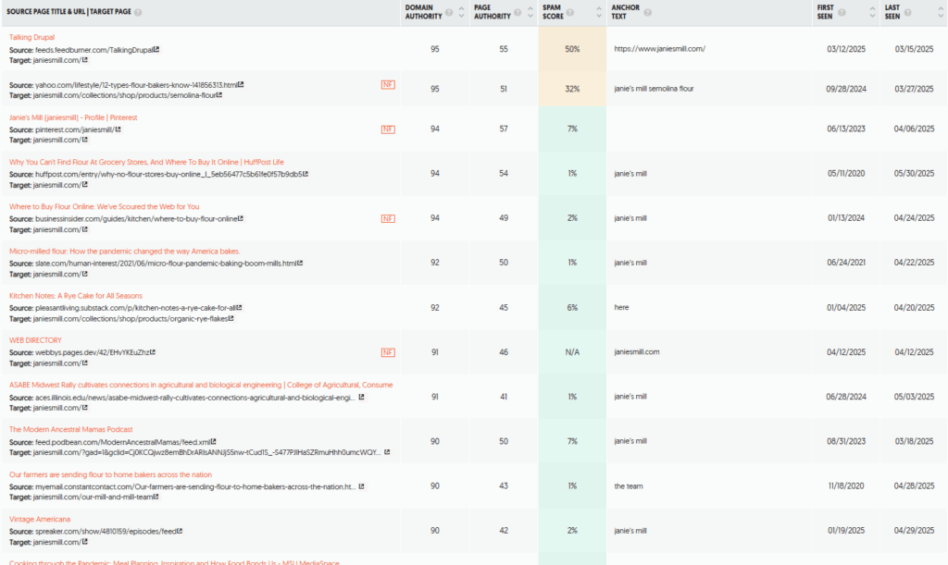Image resolution: width=948 pixels, height=565 pixels.
Task: Sort by Last Seen using its arrows
Action: pos(941,12)
